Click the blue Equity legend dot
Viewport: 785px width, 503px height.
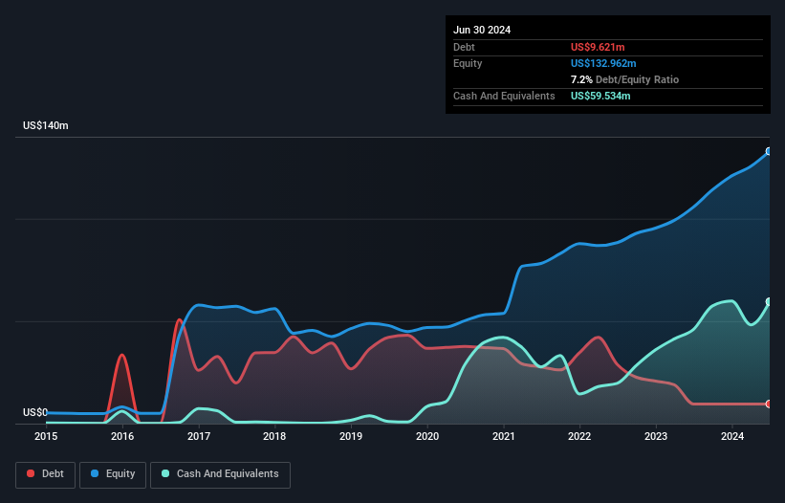(94, 473)
